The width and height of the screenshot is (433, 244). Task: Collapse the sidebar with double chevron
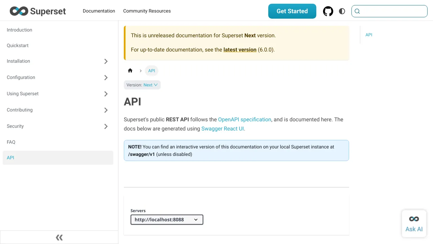point(59,237)
